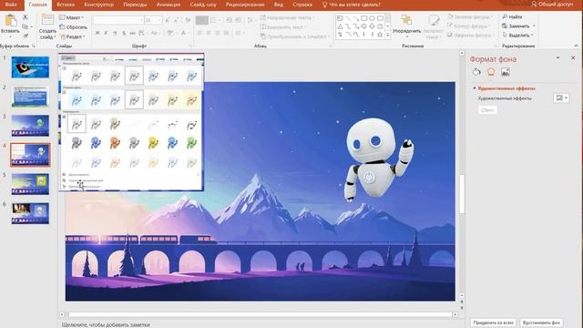Choose the green recolor variant
Screen dimensions: 583x328
coord(191,143)
